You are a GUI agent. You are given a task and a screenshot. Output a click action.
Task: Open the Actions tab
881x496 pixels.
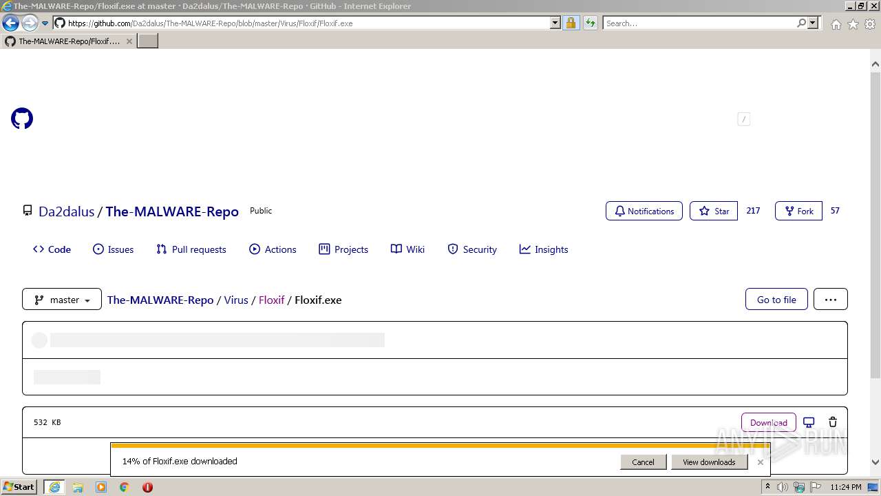(x=273, y=249)
